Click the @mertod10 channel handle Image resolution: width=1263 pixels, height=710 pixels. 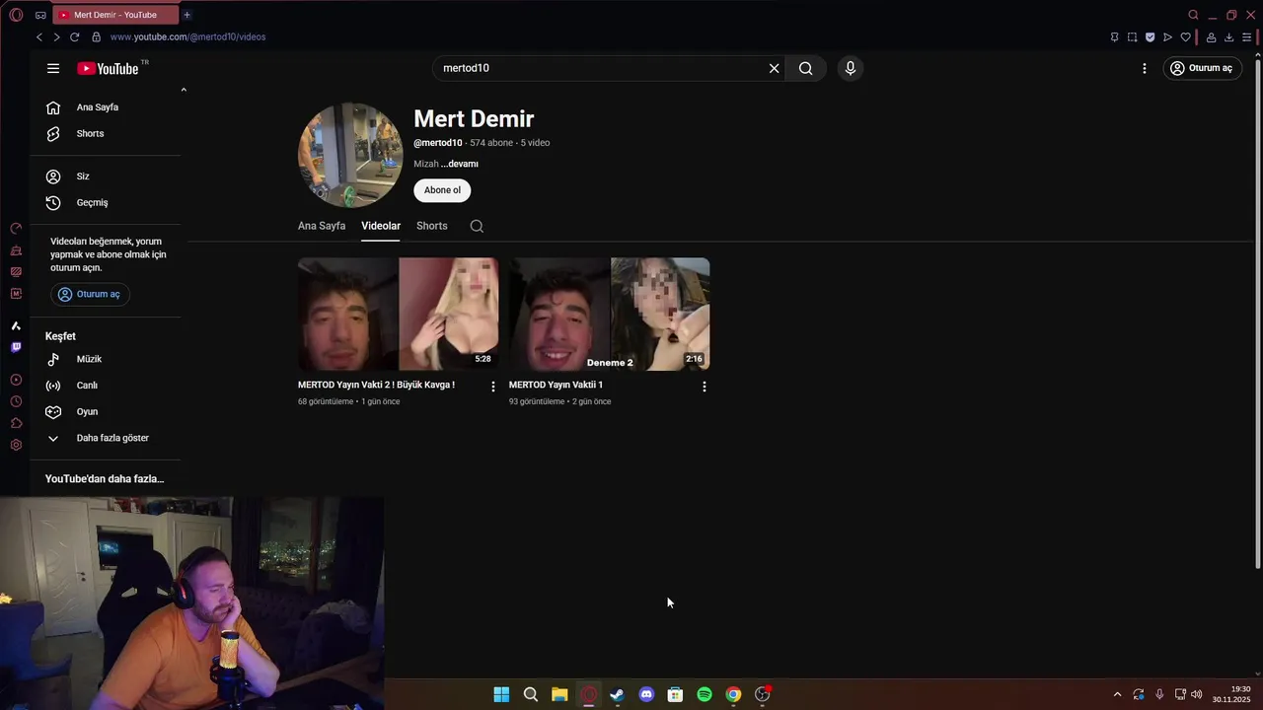point(438,143)
